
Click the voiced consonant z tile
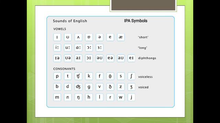(x=121, y=87)
